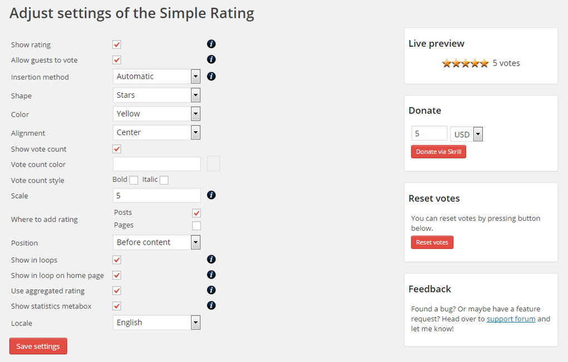Click the Show statistics metabox info icon
This screenshot has width=568, height=362.
coord(211,305)
